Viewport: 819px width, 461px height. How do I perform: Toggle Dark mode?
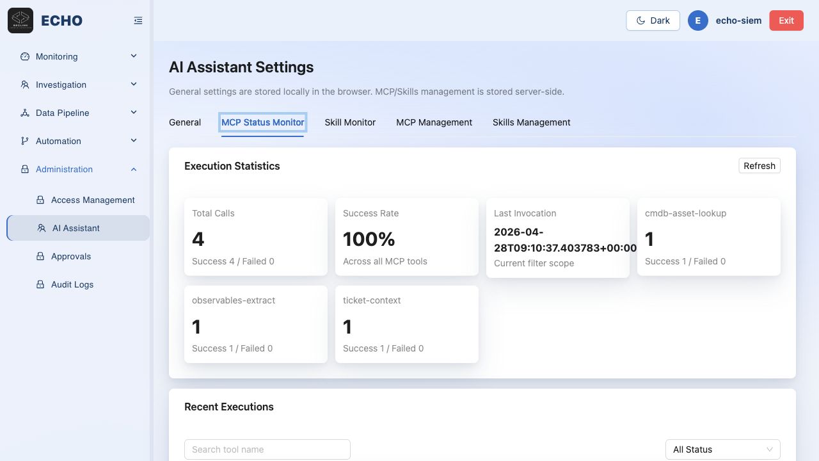[653, 20]
